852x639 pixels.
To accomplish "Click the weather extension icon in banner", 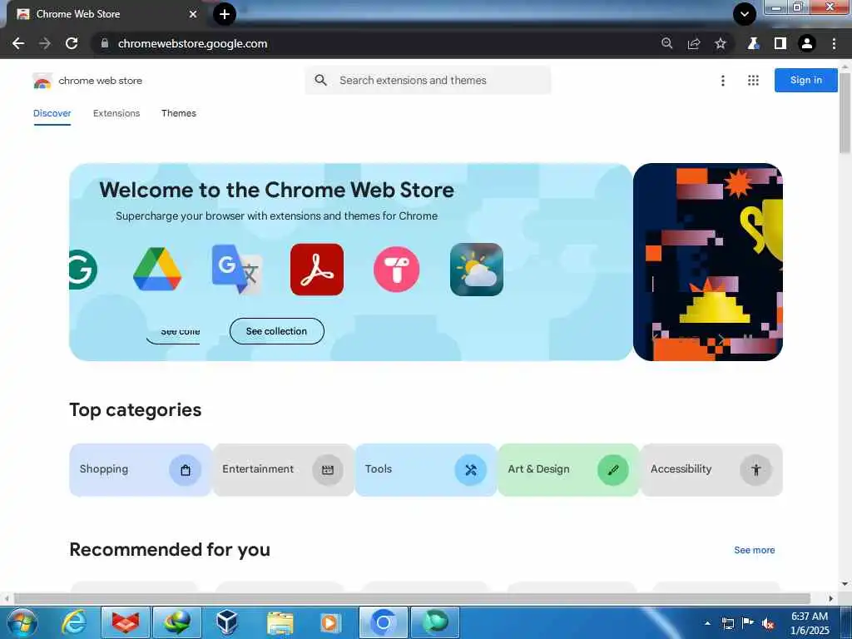I will [x=477, y=270].
